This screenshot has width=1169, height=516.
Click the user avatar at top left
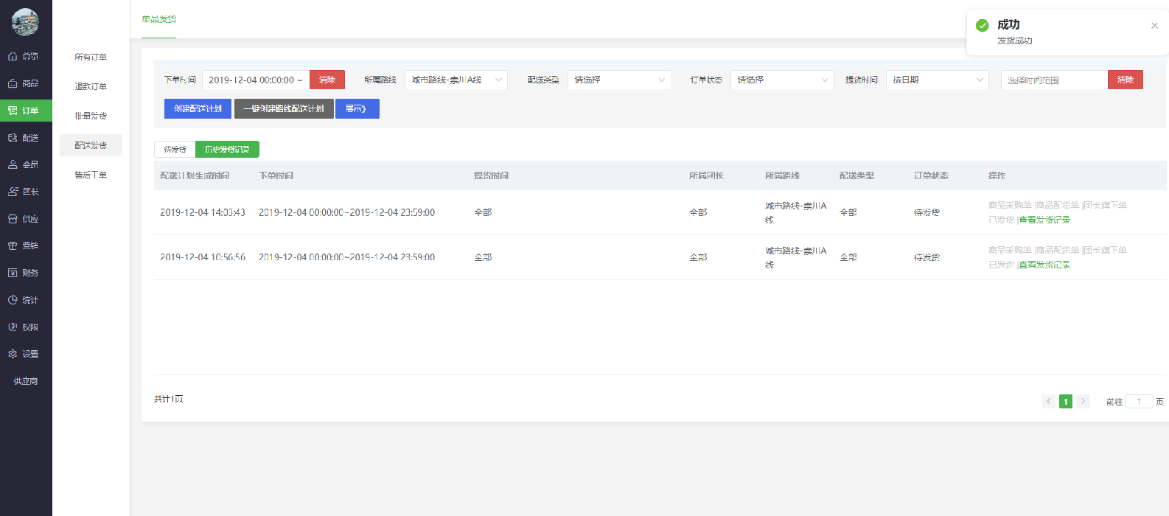[25, 22]
